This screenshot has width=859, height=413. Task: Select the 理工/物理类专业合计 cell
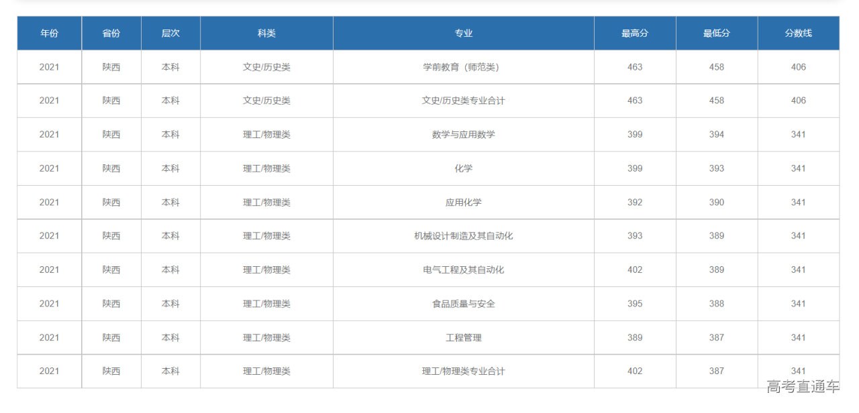pyautogui.click(x=463, y=371)
